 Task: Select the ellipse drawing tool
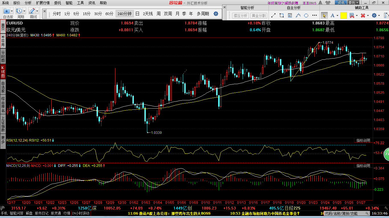(306, 16)
